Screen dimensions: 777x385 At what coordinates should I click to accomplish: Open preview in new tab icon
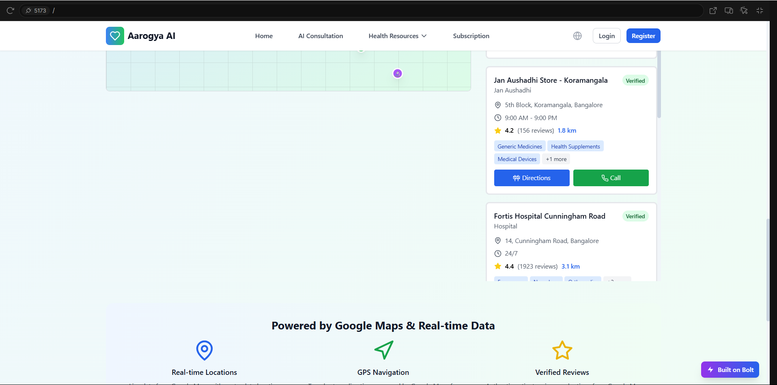(x=713, y=11)
